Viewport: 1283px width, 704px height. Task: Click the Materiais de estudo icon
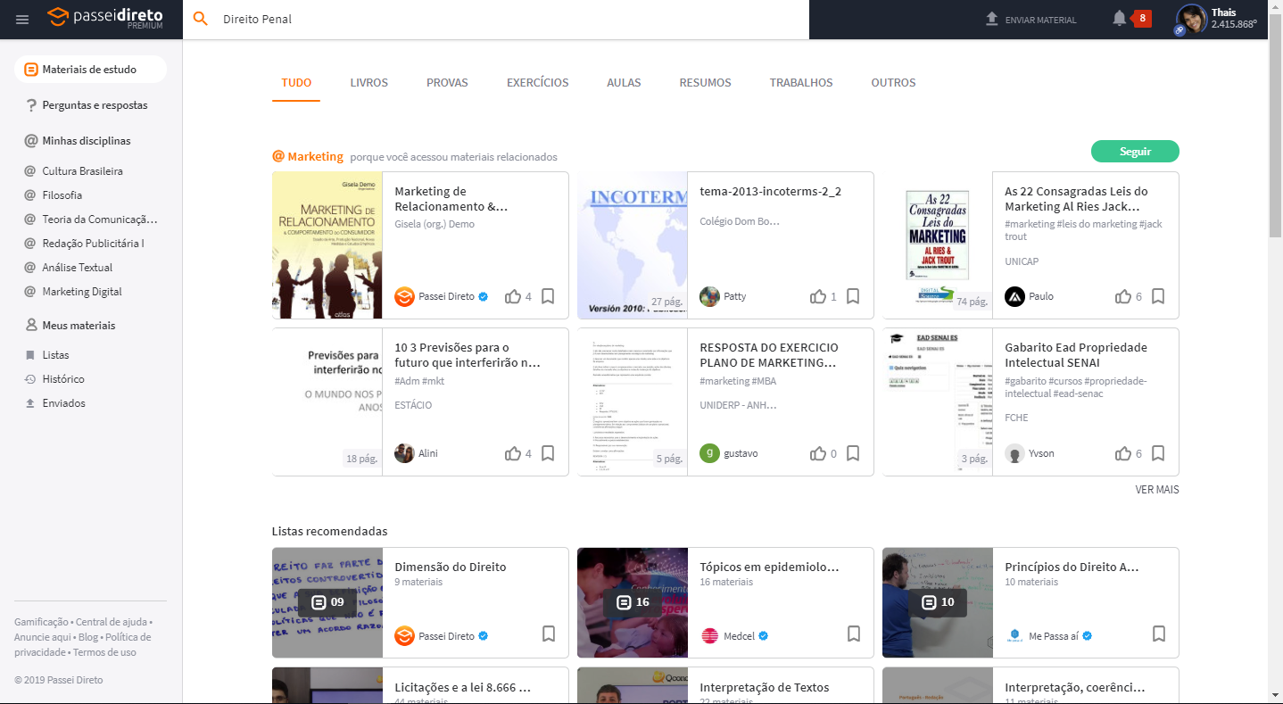[x=31, y=70]
